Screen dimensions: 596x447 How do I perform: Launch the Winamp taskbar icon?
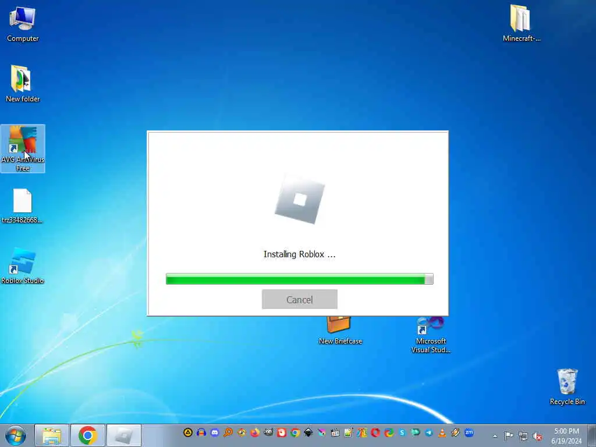click(x=455, y=432)
